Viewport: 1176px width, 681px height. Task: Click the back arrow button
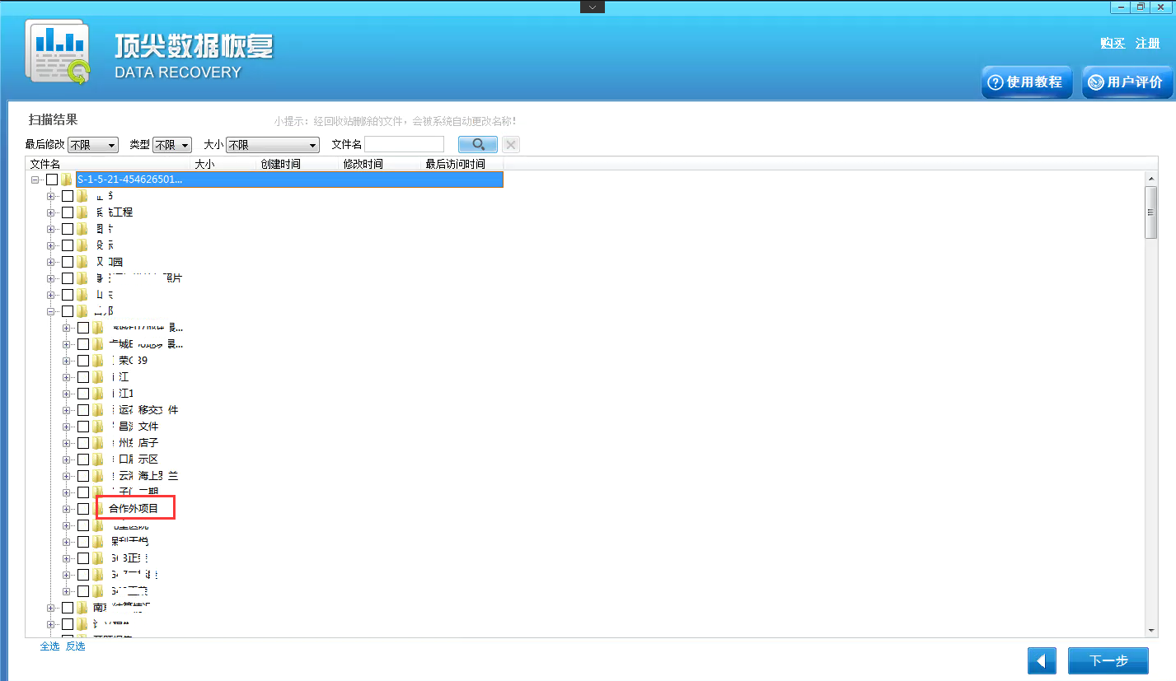tap(1042, 660)
